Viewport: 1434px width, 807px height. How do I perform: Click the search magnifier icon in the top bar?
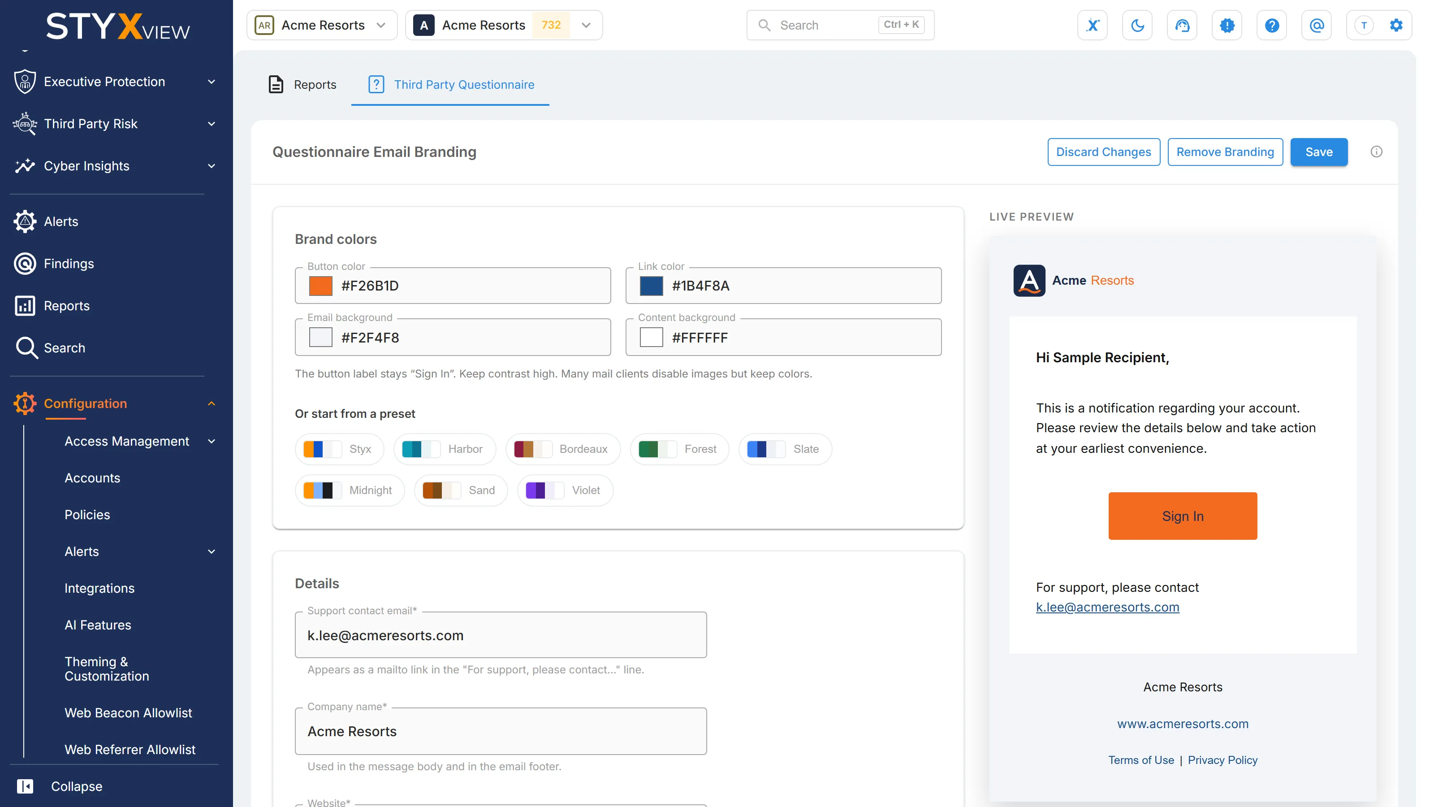pyautogui.click(x=765, y=25)
